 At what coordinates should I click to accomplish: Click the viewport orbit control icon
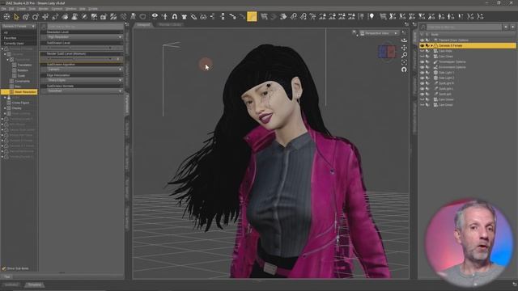tap(404, 40)
